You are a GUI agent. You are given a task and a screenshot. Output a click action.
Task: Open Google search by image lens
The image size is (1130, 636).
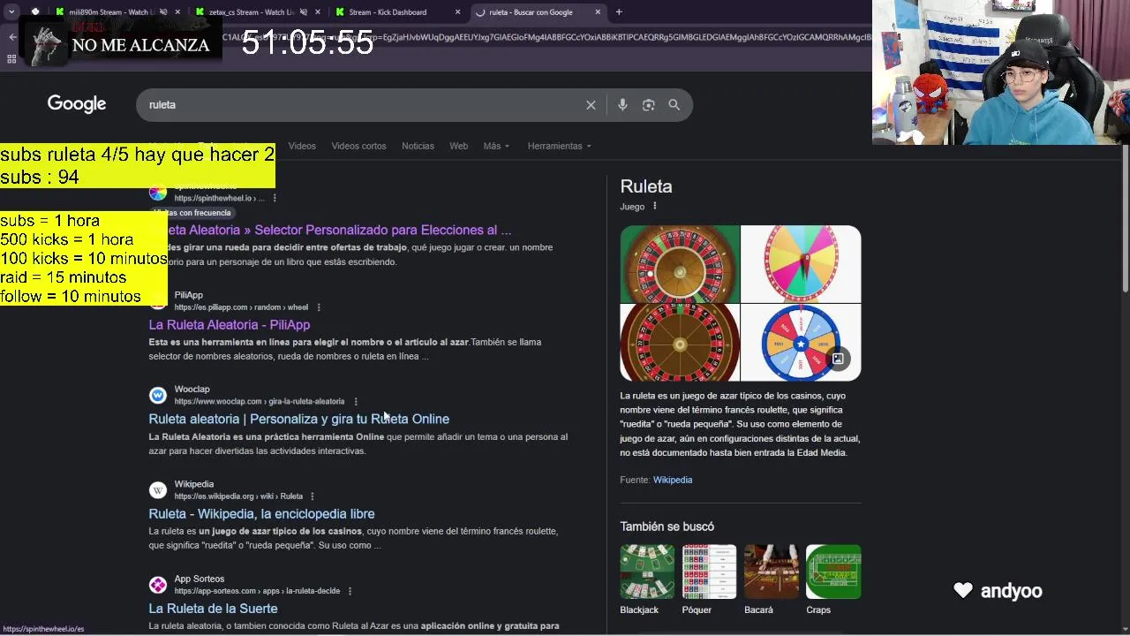click(x=649, y=105)
